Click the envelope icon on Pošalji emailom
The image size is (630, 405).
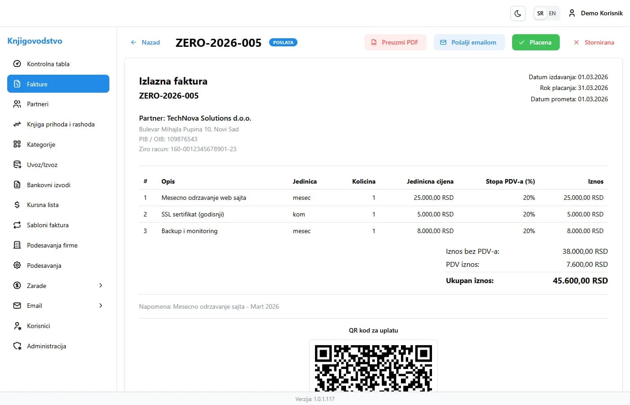click(x=443, y=42)
